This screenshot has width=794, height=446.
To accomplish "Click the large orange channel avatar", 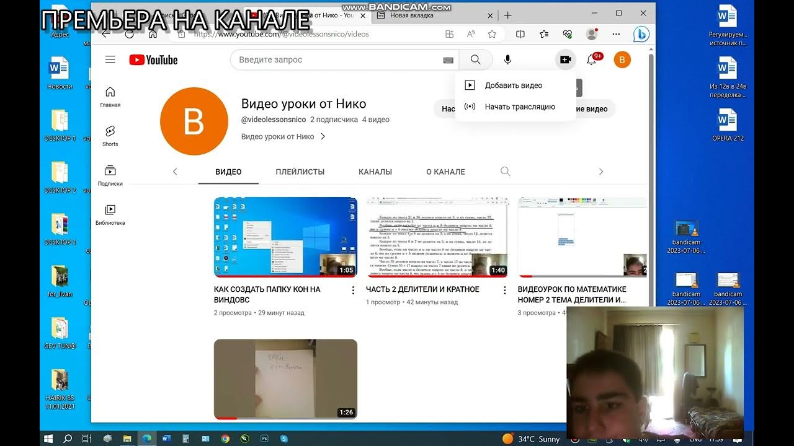I will 194,121.
